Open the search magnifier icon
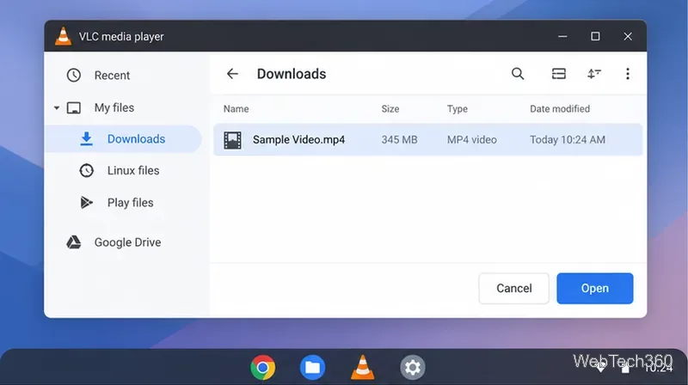The height and width of the screenshot is (385, 688). tap(518, 74)
